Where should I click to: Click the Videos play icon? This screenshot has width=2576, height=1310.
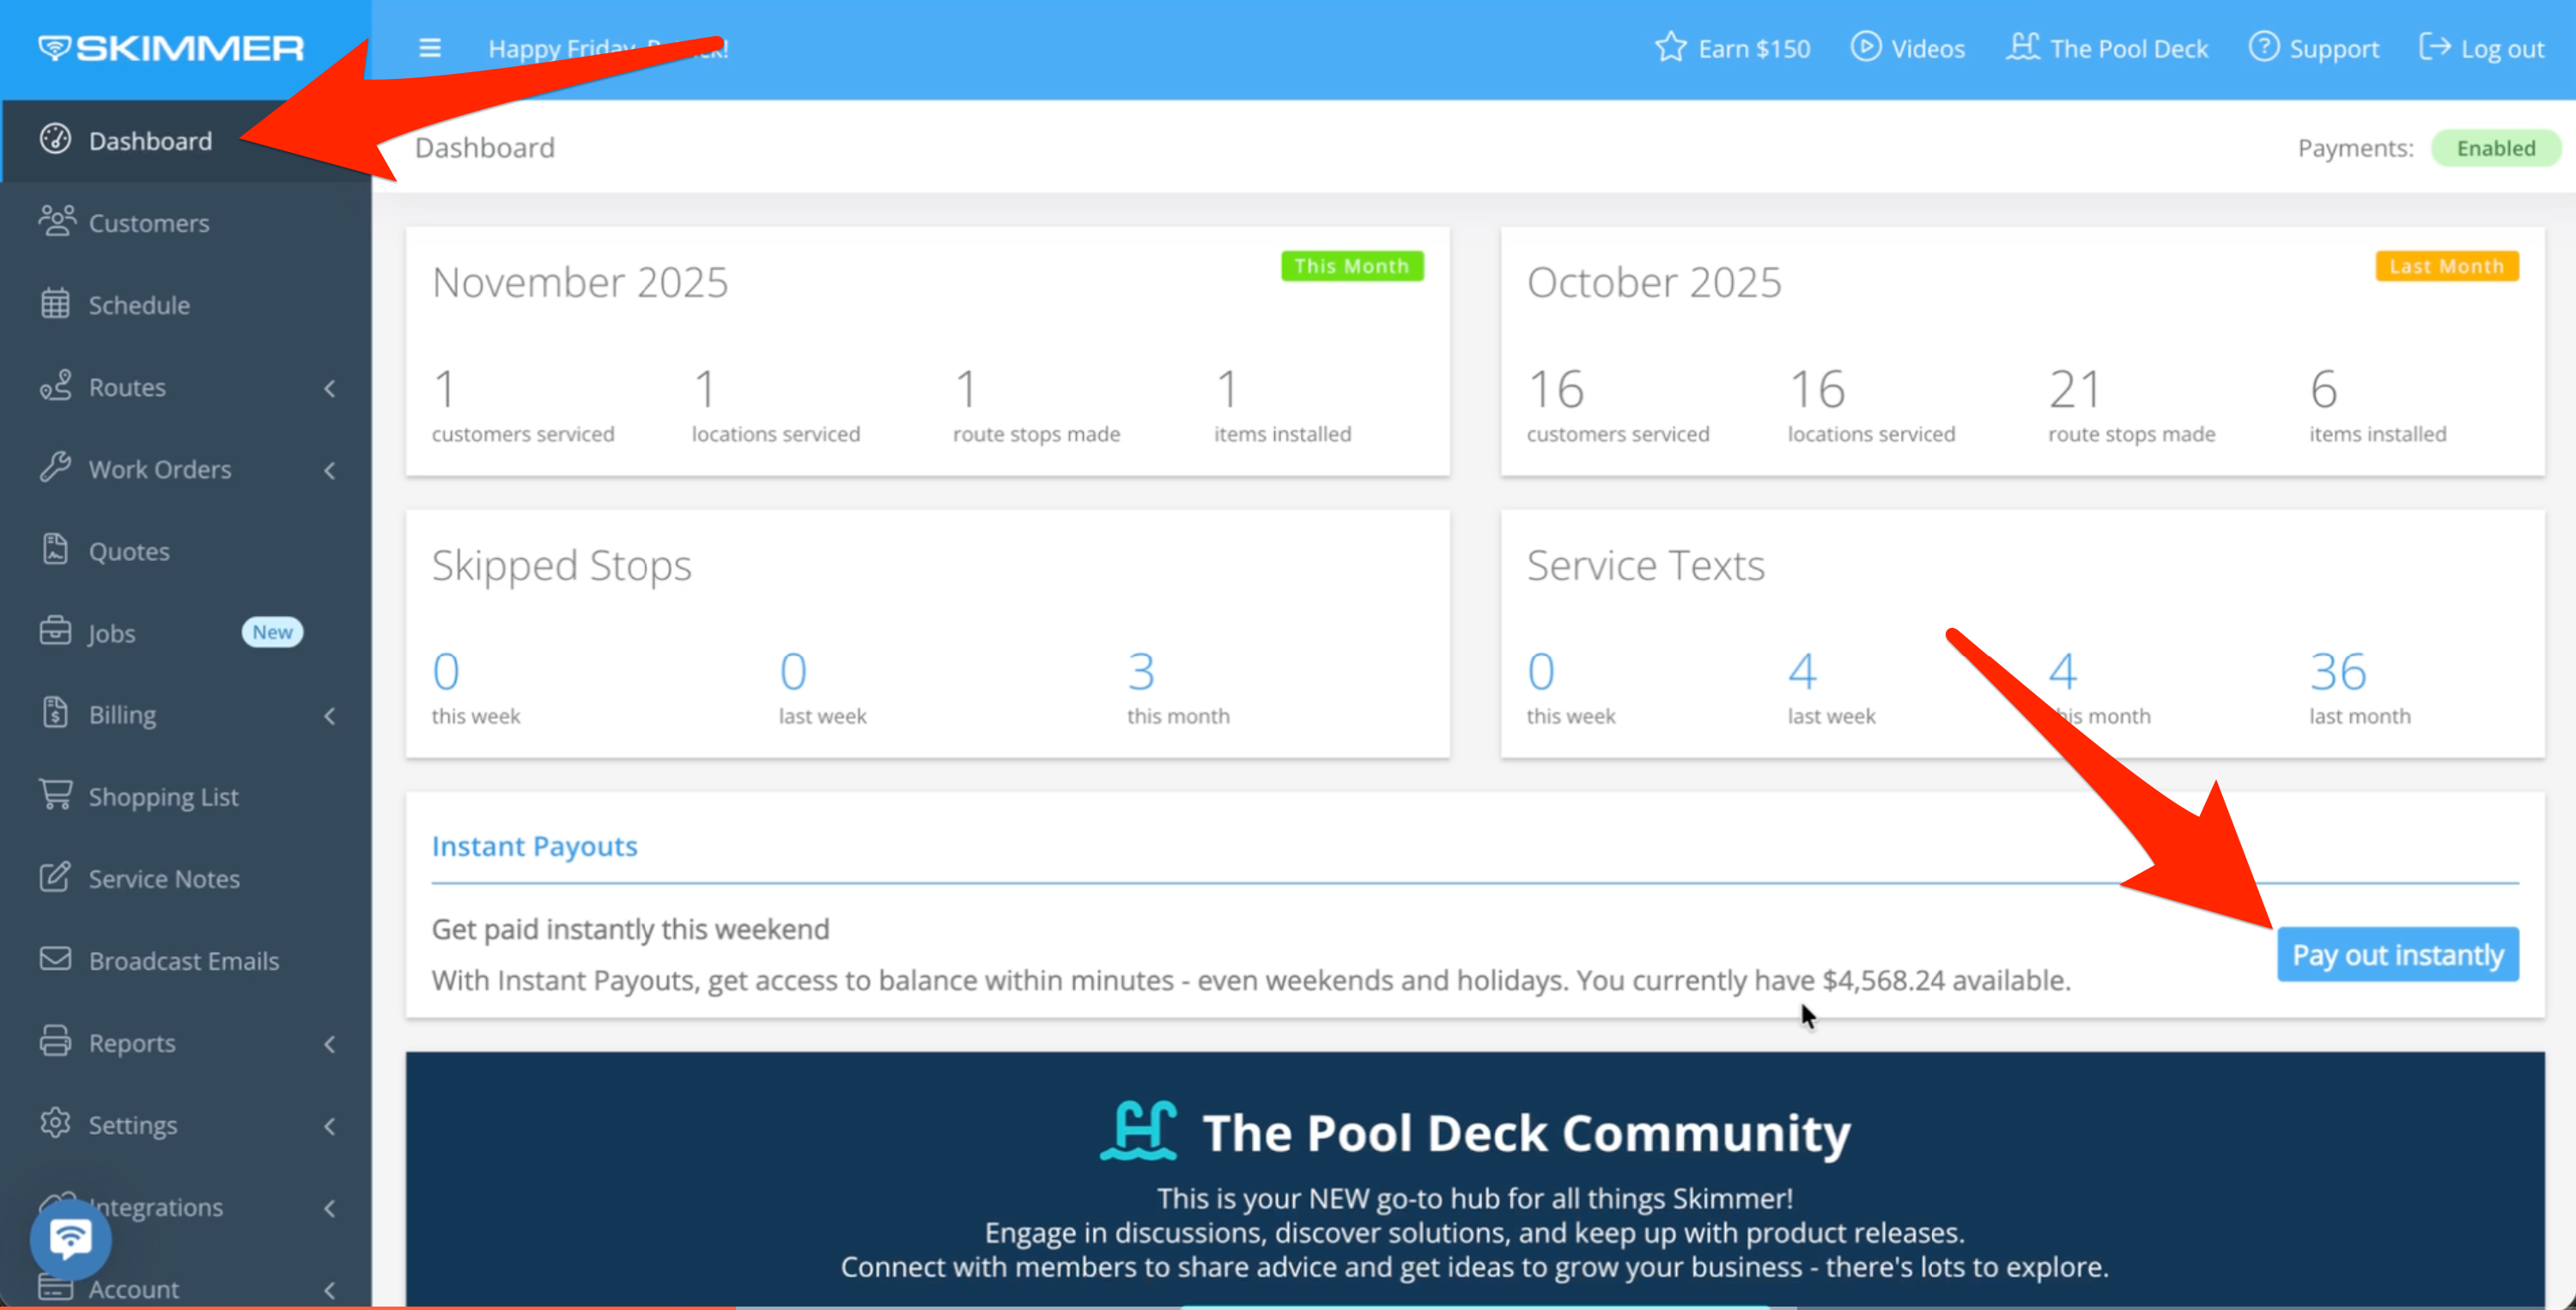pyautogui.click(x=1865, y=47)
